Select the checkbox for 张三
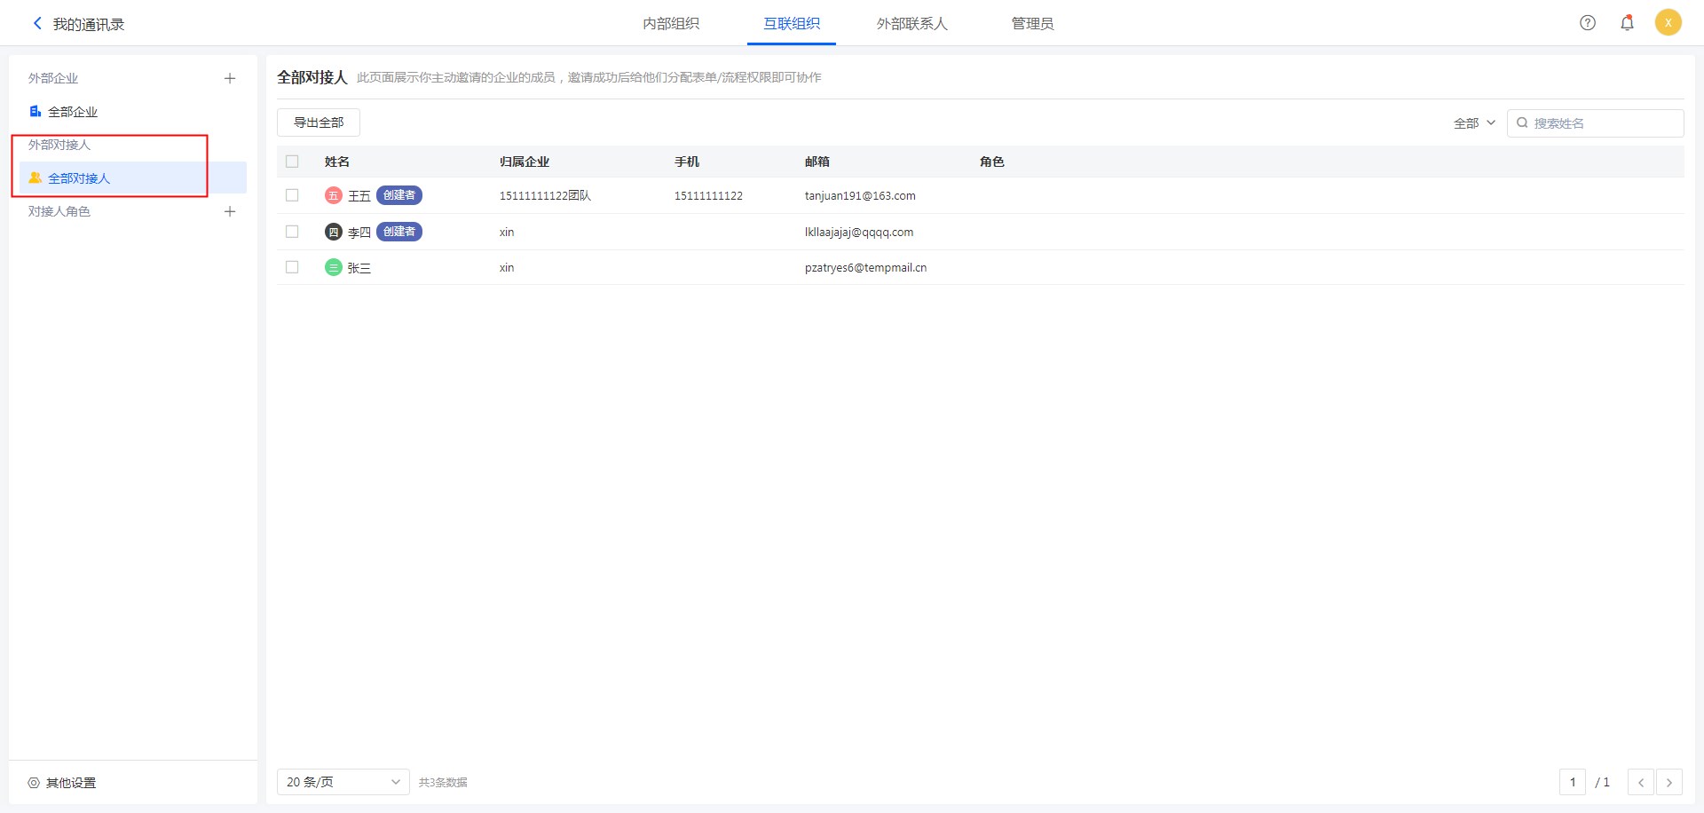 (x=292, y=267)
